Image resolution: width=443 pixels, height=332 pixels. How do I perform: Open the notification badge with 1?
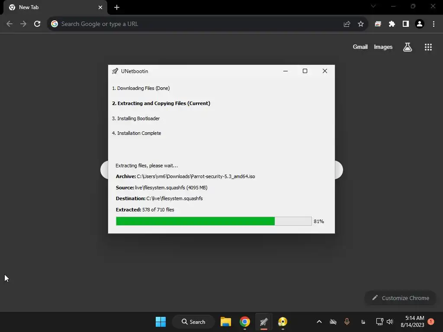point(431,322)
